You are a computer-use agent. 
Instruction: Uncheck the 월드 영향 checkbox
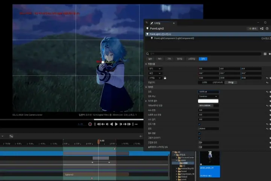click(199, 133)
